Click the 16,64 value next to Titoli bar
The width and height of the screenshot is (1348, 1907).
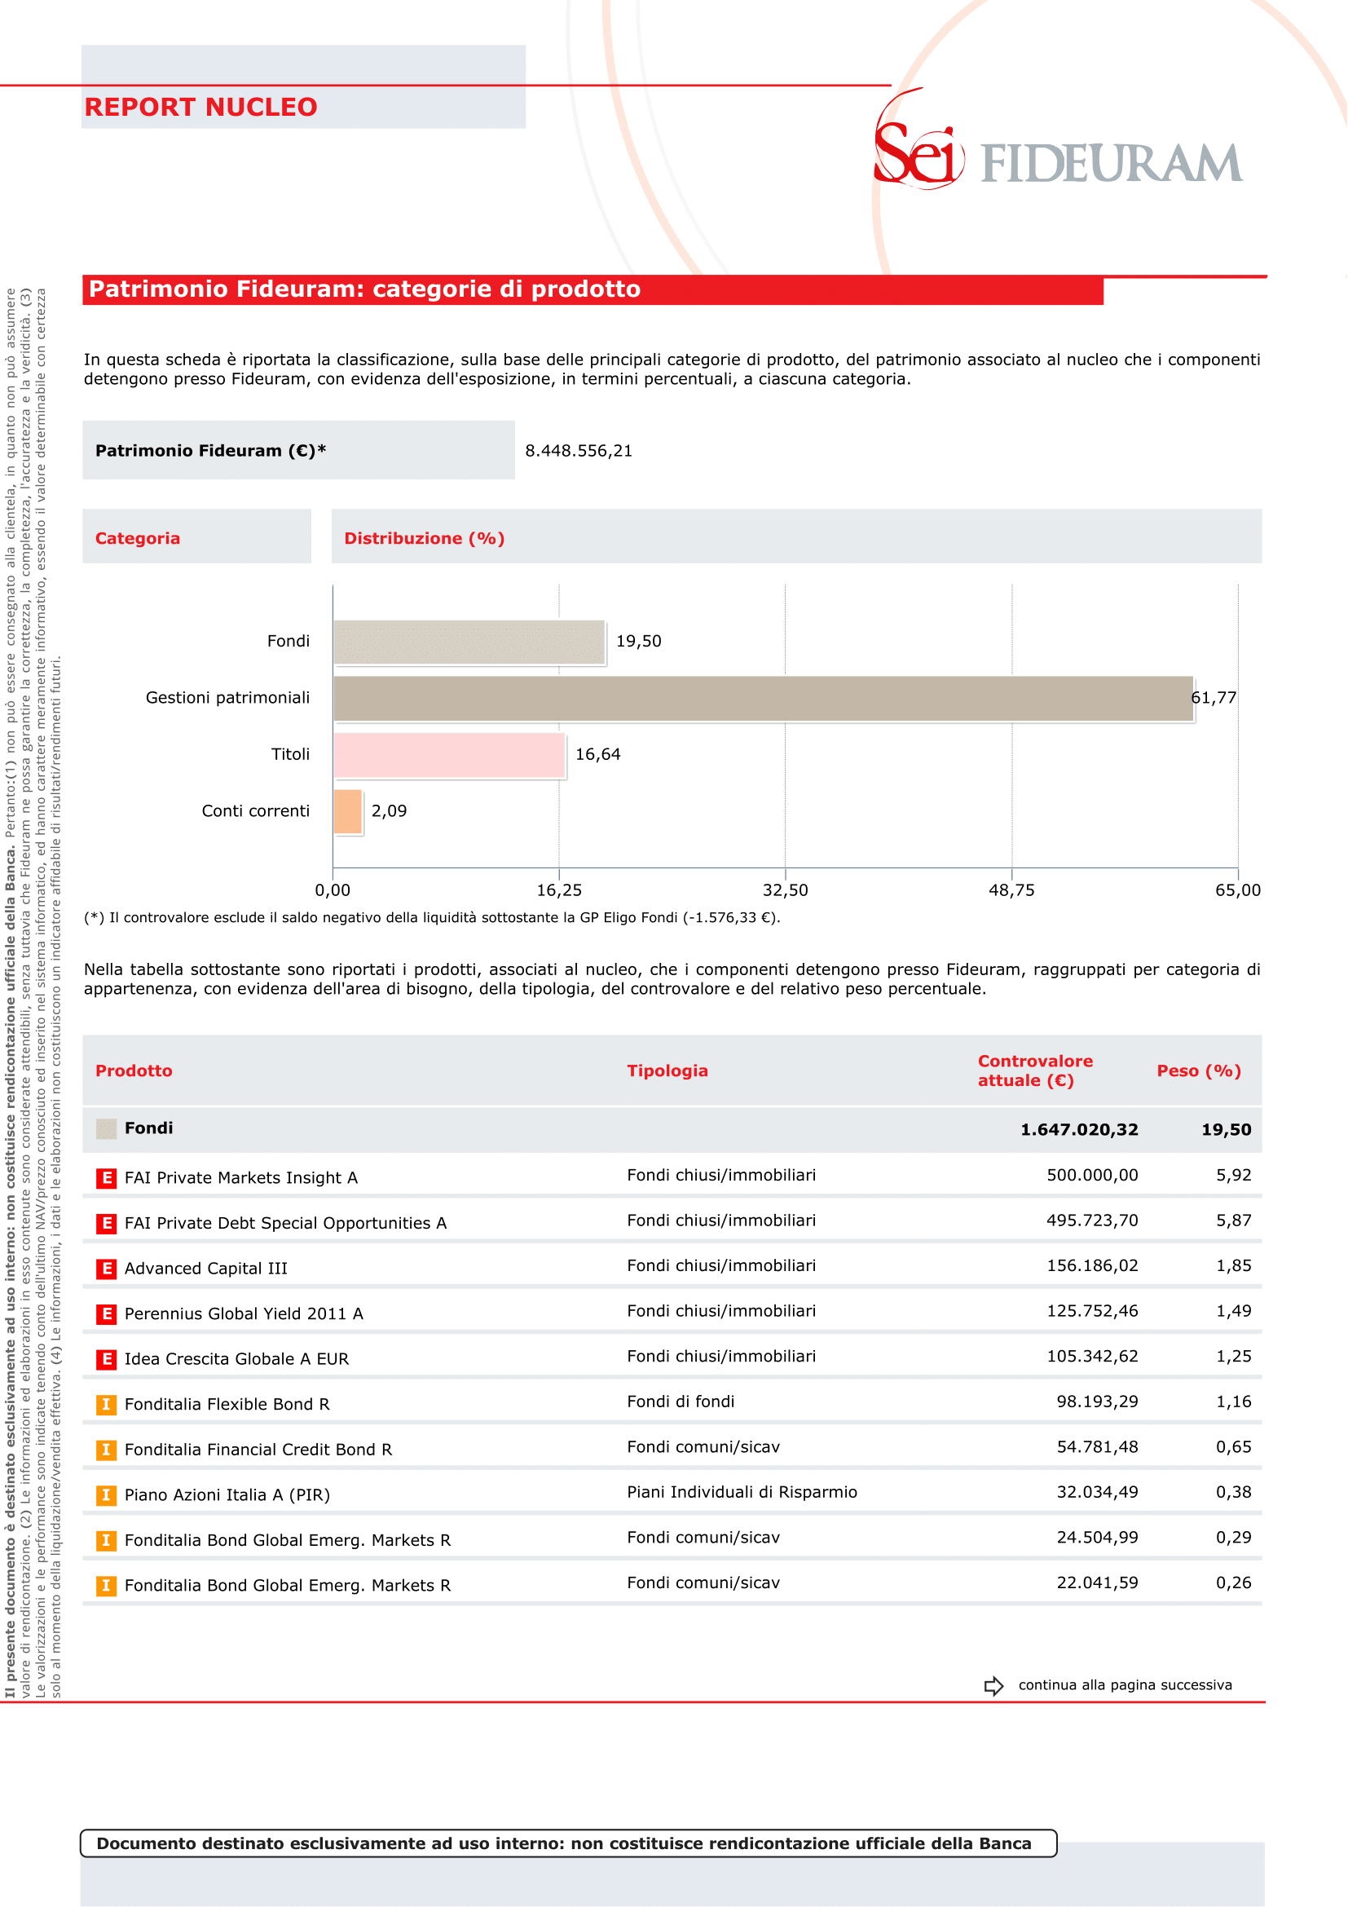point(597,754)
